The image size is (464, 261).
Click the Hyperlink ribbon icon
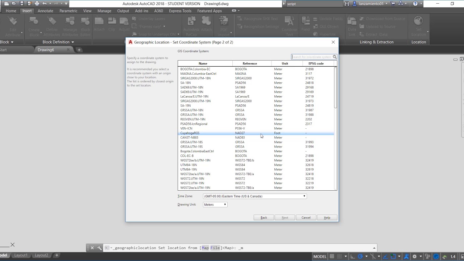point(315,34)
